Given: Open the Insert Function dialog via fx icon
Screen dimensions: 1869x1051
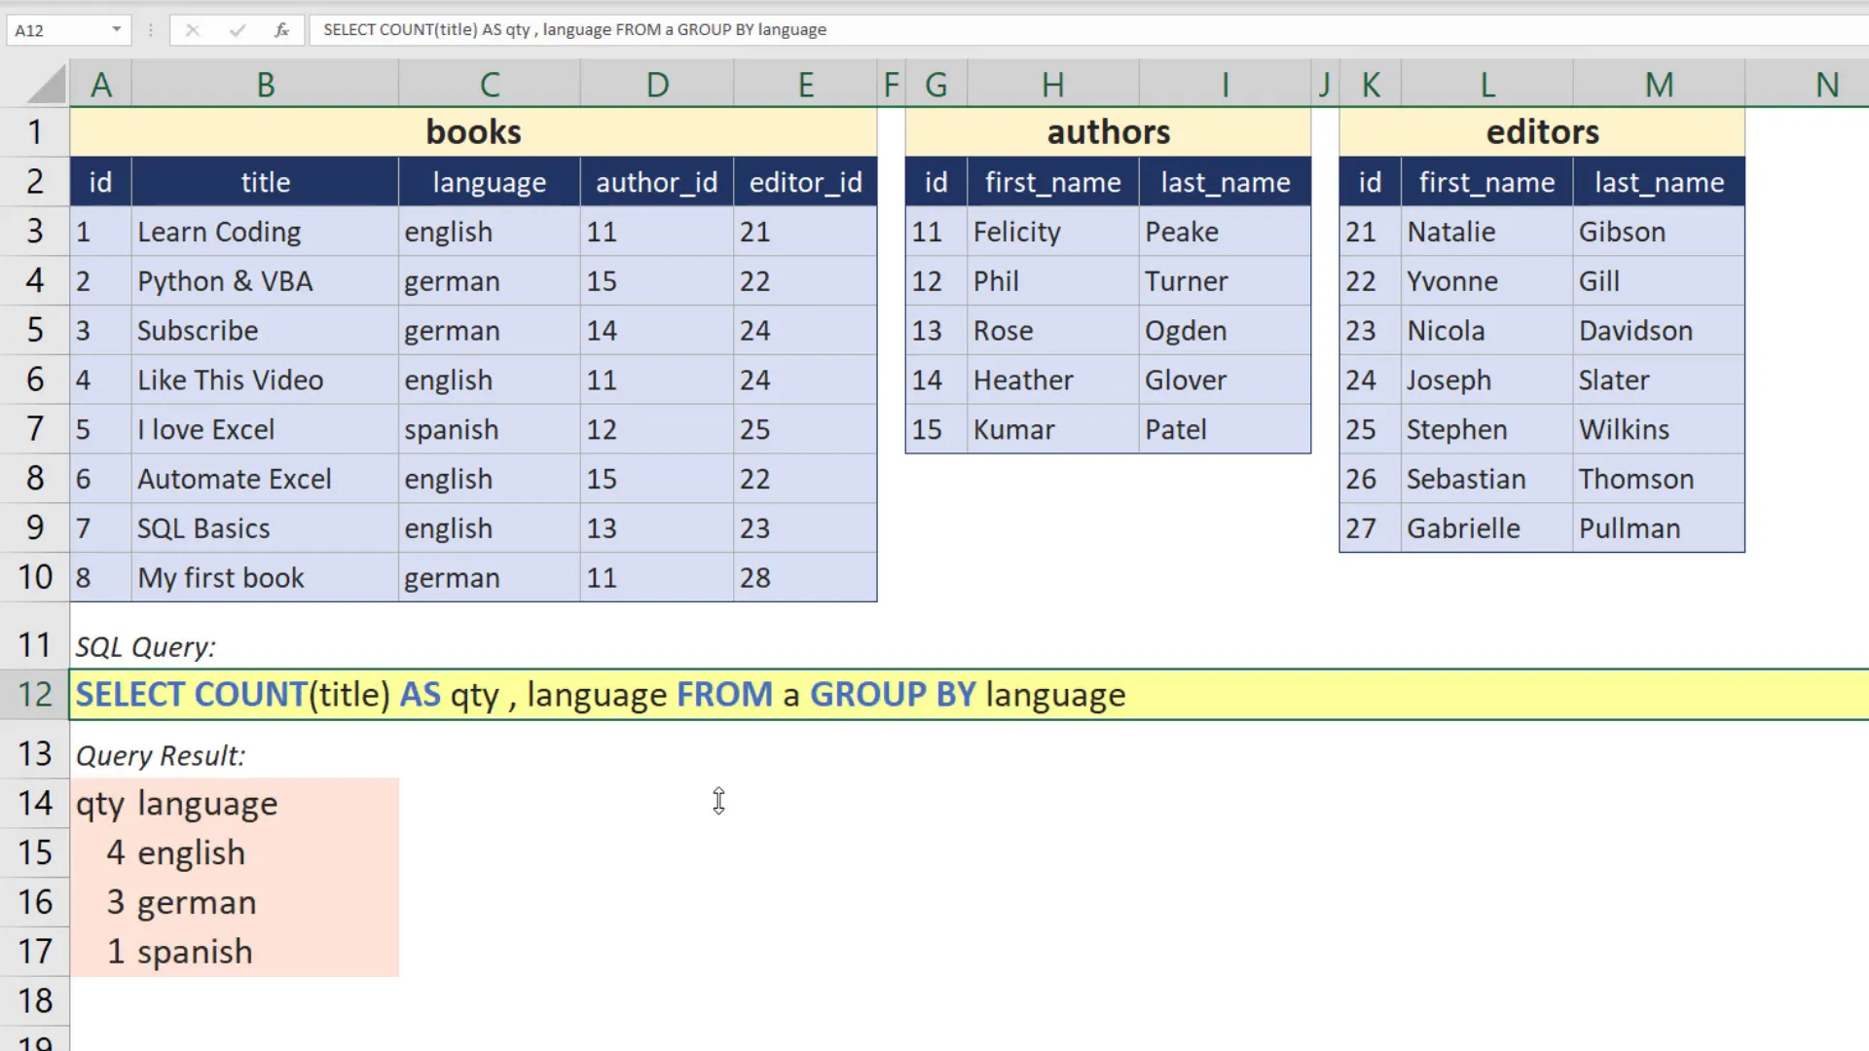Looking at the screenshot, I should click(281, 29).
